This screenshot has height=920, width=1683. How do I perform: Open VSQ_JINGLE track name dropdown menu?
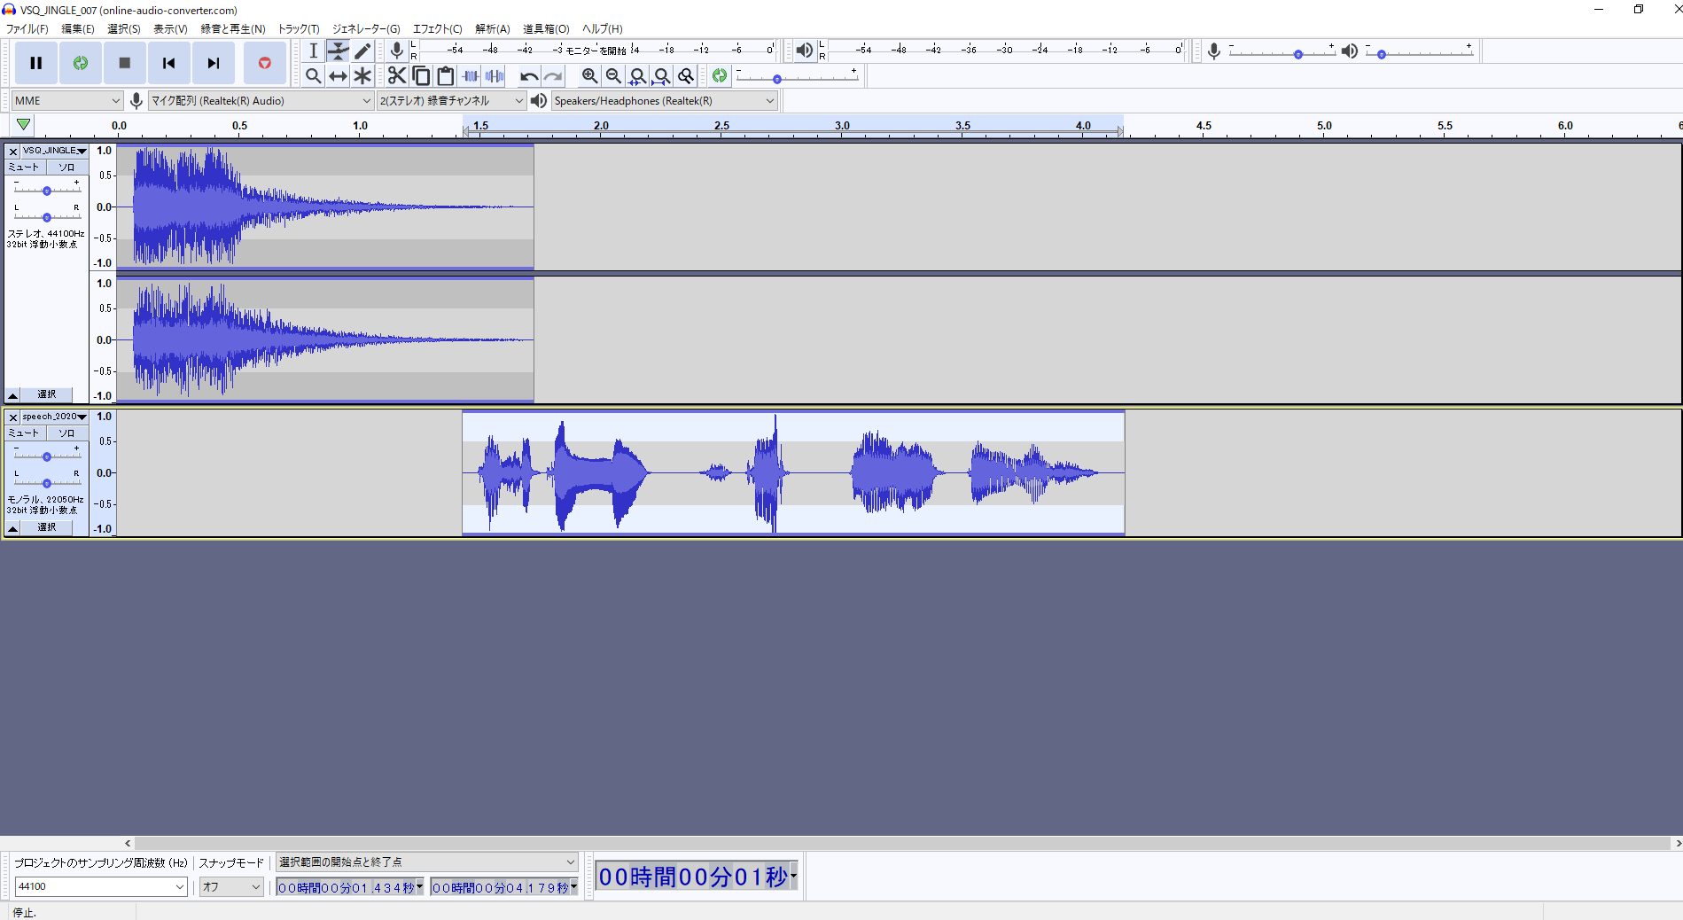[x=54, y=151]
